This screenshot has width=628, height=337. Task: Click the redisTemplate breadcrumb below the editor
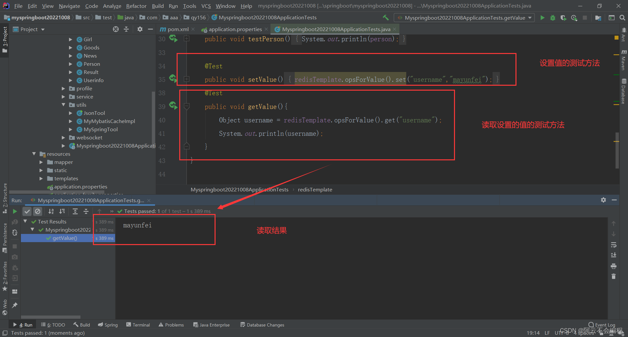click(x=315, y=189)
